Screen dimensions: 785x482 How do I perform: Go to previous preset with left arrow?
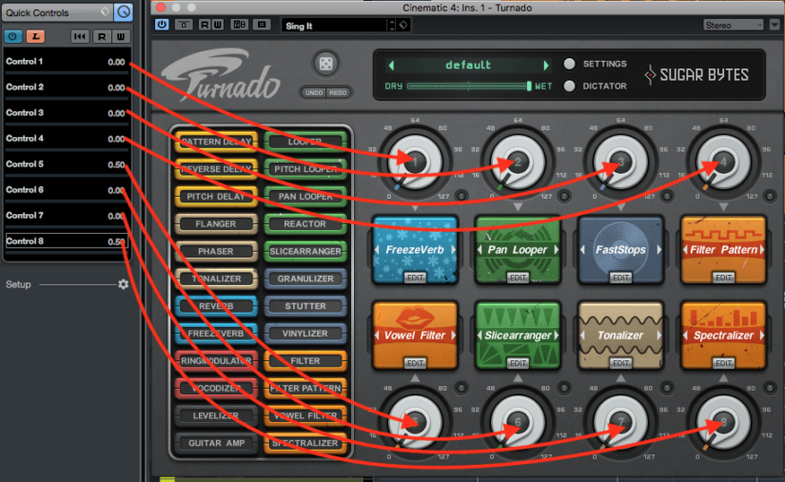coord(391,65)
